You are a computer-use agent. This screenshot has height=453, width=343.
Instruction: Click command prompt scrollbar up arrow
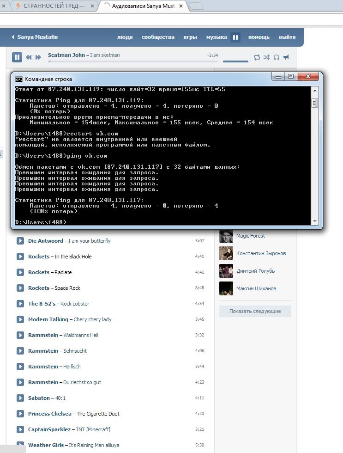(315, 91)
